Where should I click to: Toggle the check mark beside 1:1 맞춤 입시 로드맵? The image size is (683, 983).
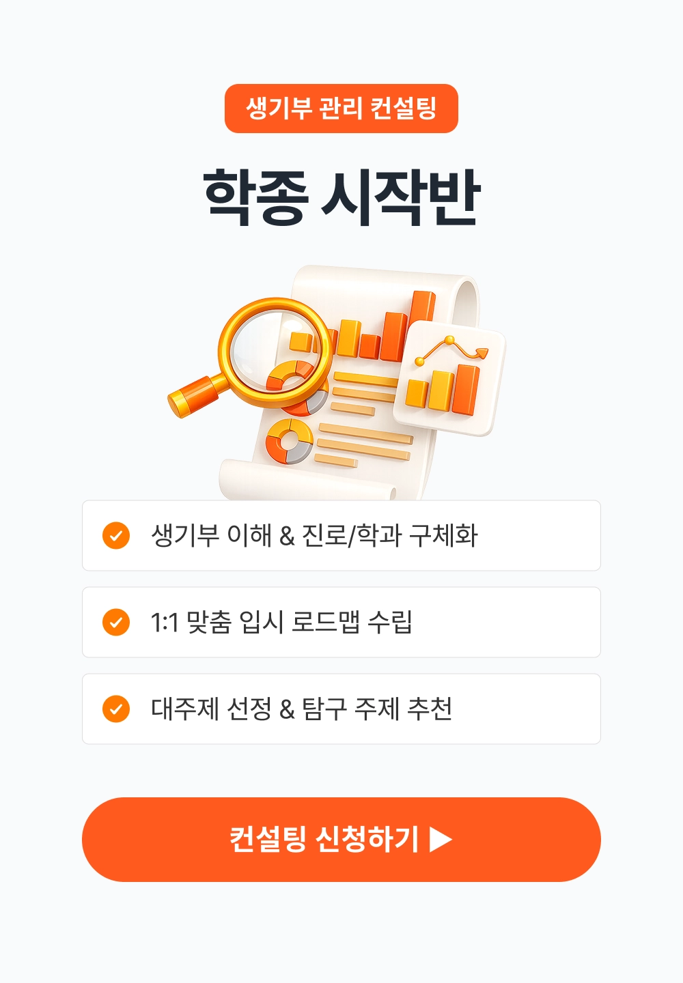[x=116, y=623]
